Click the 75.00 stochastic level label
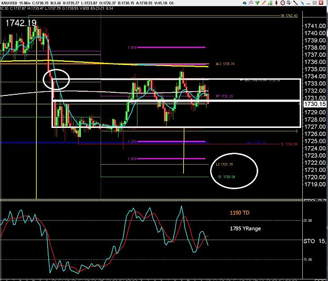Screen dimensions: 328x281 pos(308,260)
